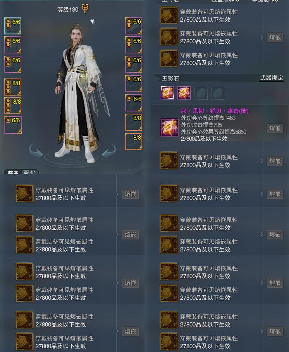
Task: Select the cyan-highlighted 6/6 equipment slot
Action: [13, 26]
